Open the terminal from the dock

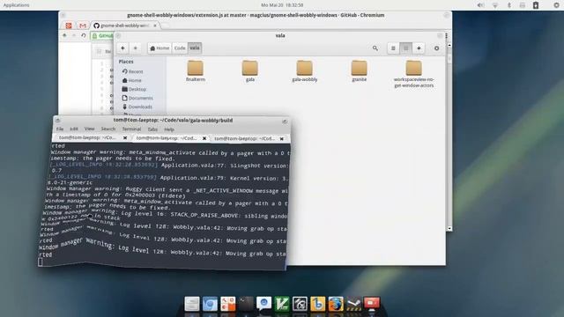pyautogui.click(x=246, y=304)
